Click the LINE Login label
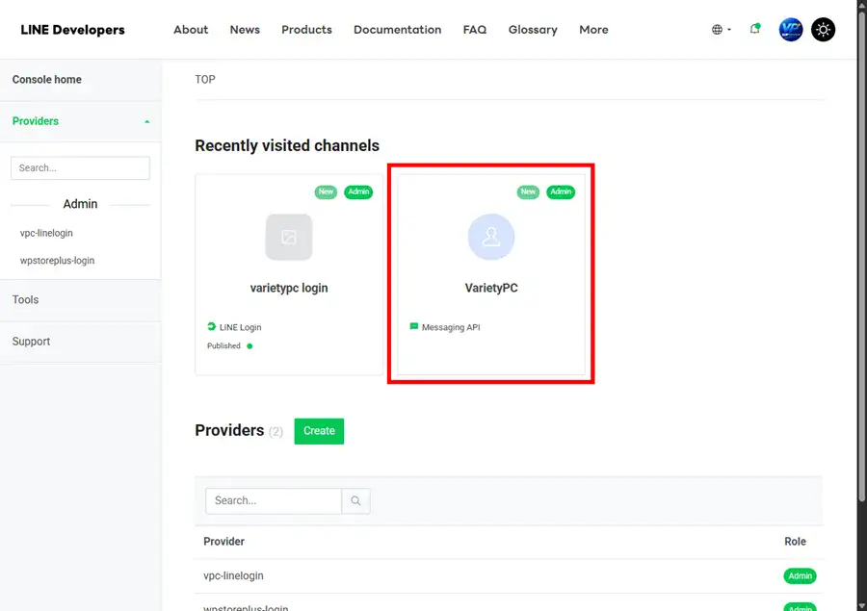The height and width of the screenshot is (611, 867). click(x=240, y=327)
